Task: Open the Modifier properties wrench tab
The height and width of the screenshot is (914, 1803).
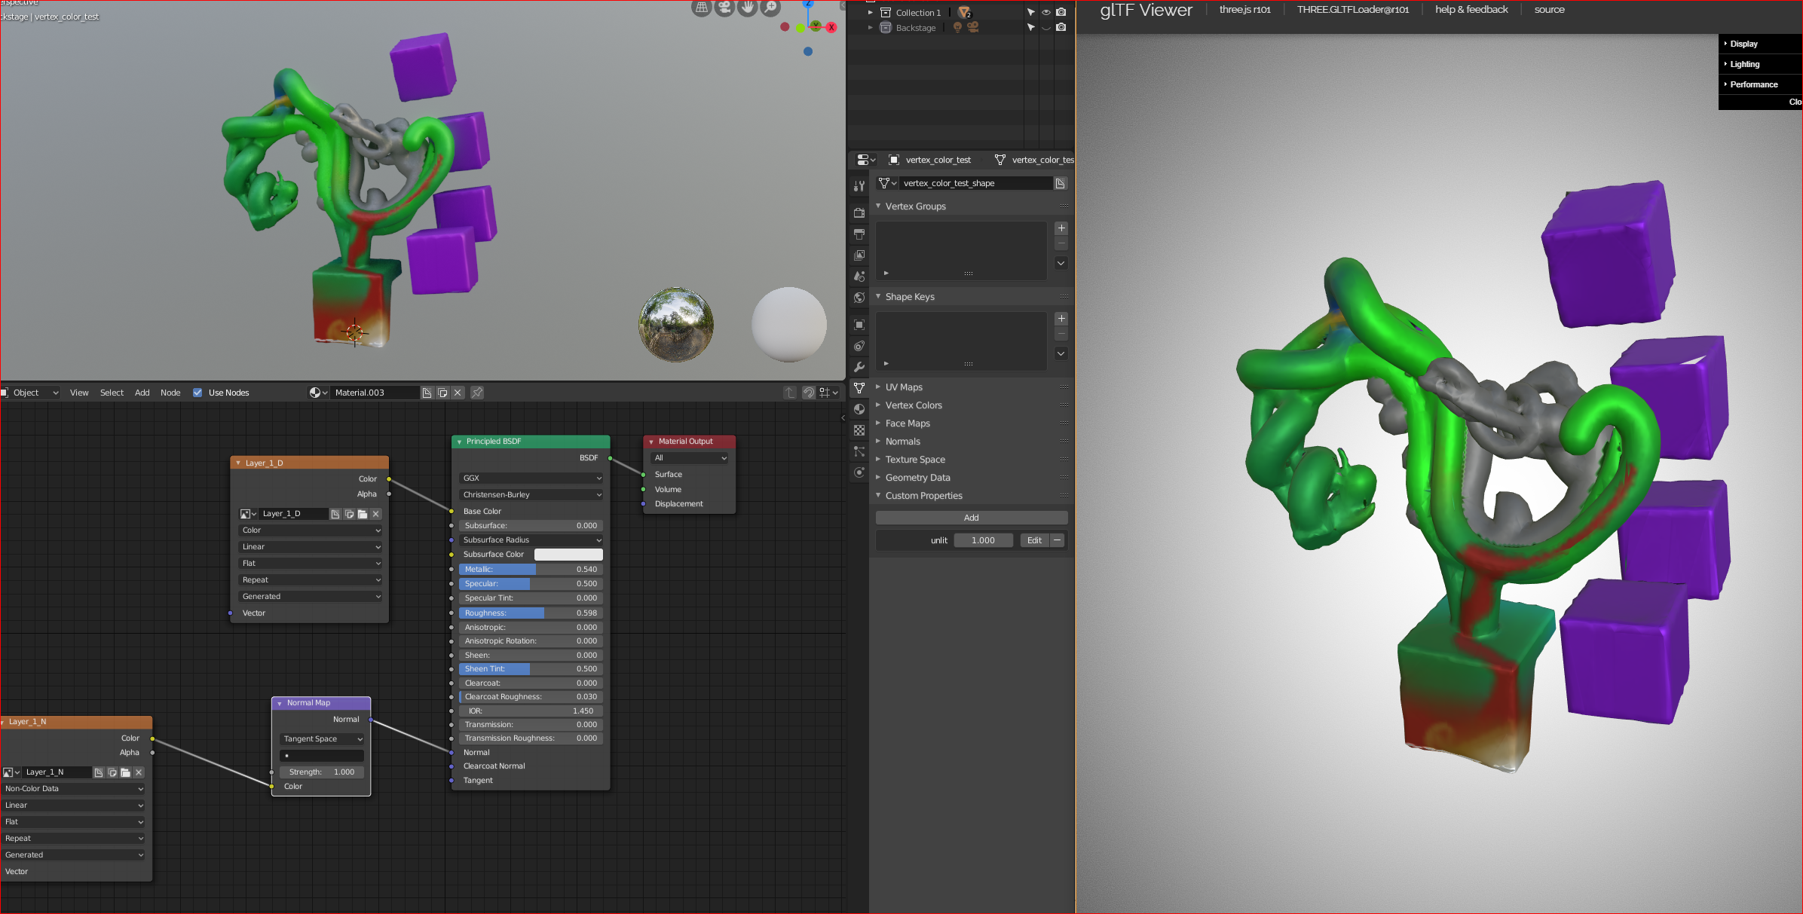Action: click(859, 367)
